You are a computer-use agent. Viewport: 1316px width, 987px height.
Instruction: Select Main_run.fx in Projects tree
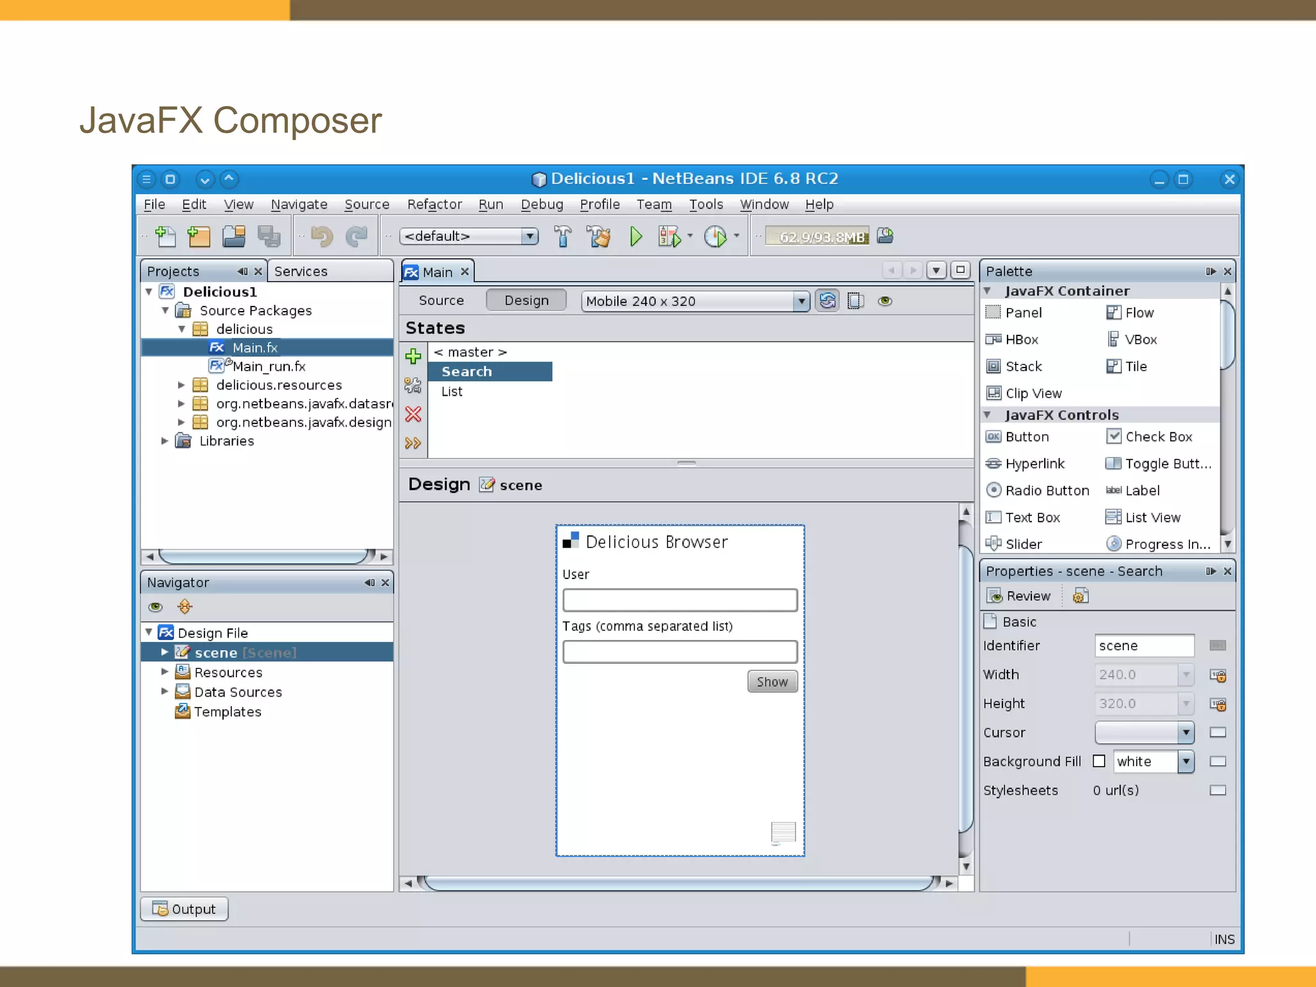tap(257, 366)
